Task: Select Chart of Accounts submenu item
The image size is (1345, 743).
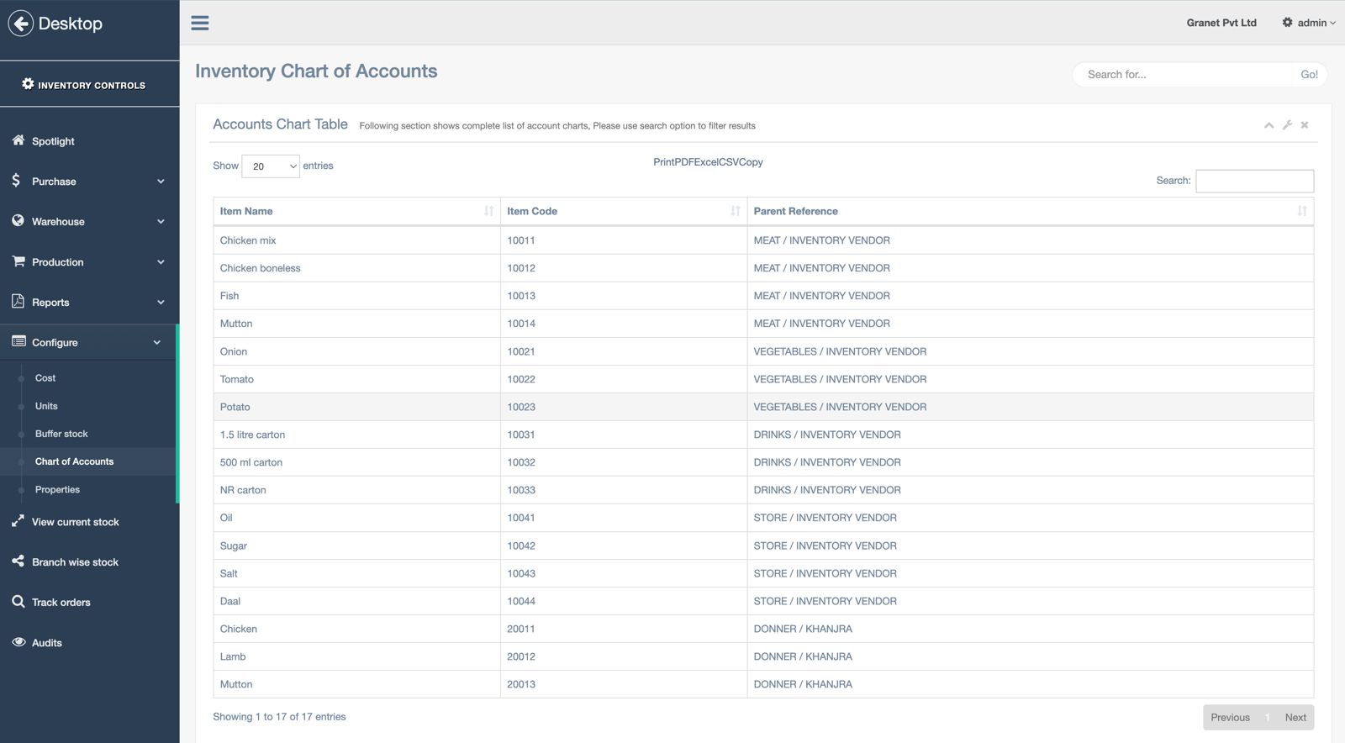Action: 74,461
